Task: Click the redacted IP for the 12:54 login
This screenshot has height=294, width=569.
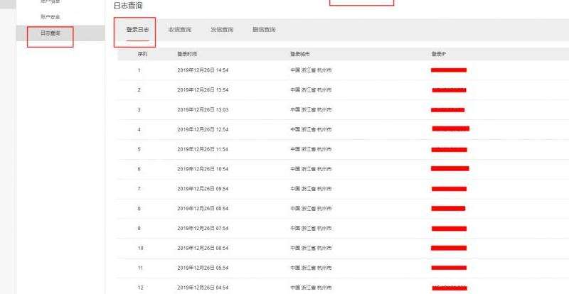Action: coord(451,129)
